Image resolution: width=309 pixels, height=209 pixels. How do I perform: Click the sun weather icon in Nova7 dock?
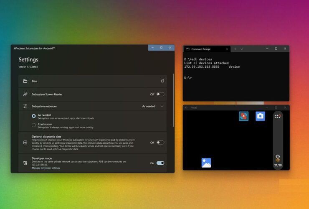coord(278,160)
